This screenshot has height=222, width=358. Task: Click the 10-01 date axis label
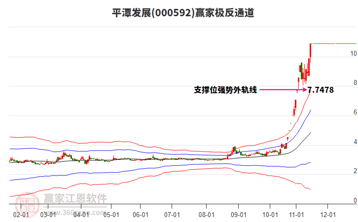point(270,215)
